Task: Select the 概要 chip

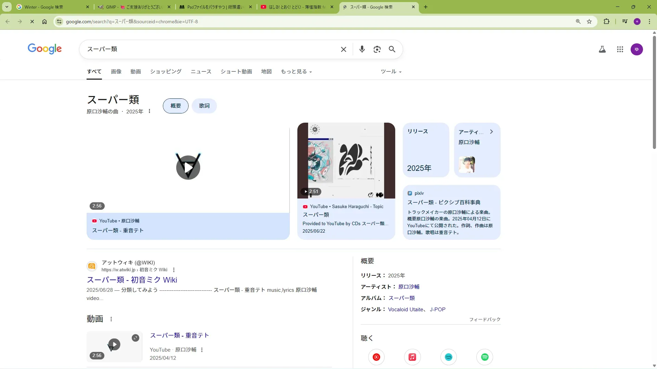Action: pos(176,106)
